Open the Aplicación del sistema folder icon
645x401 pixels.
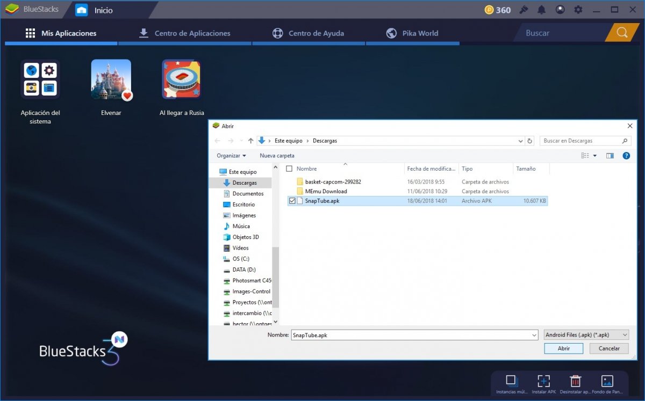coord(40,79)
